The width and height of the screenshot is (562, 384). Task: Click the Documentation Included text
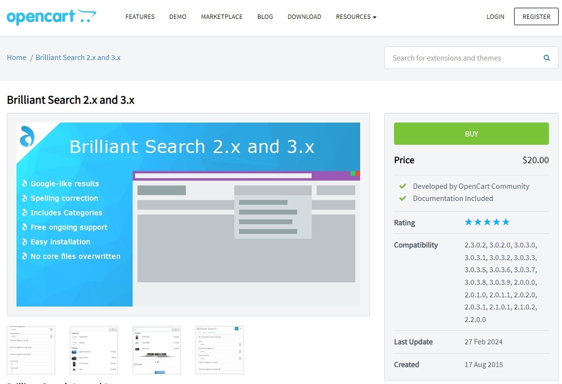tap(453, 198)
